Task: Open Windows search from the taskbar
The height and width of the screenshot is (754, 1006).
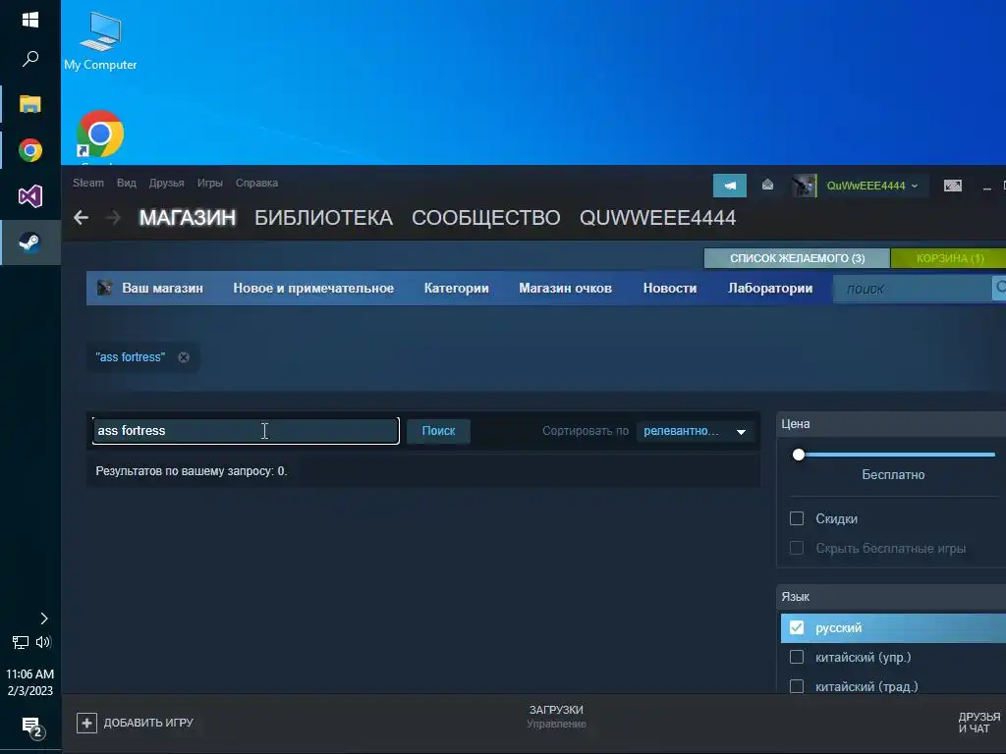Action: click(x=30, y=59)
